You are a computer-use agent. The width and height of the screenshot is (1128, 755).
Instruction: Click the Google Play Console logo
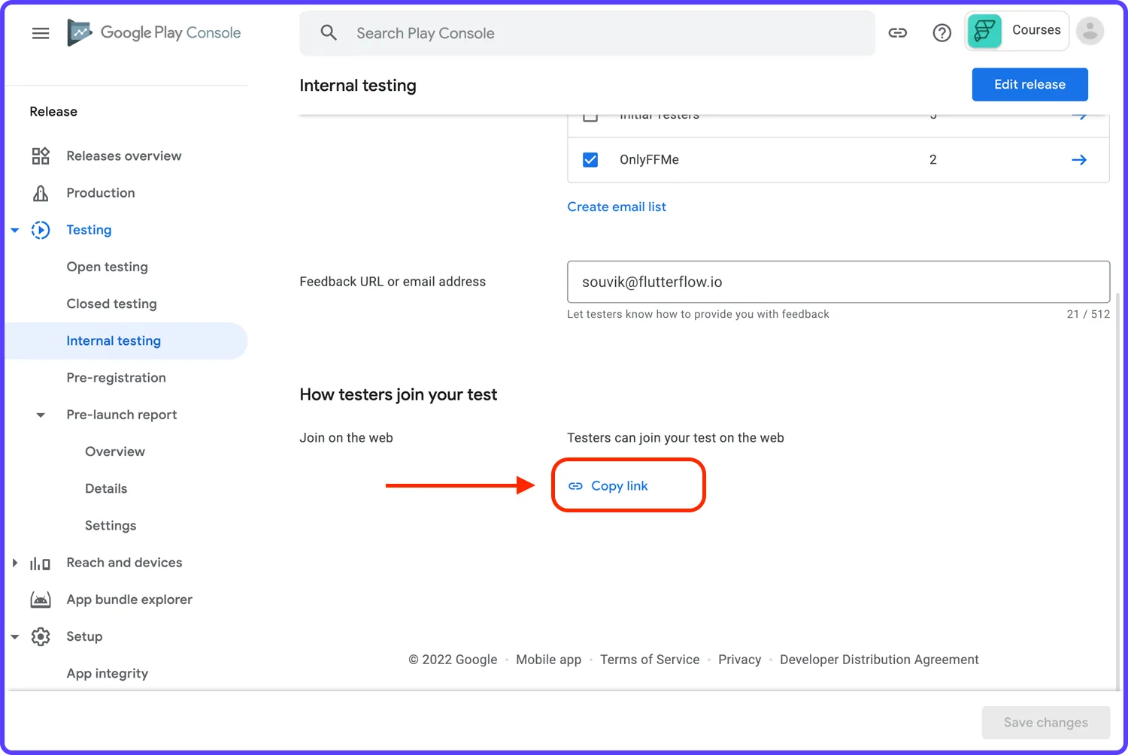[x=154, y=33]
